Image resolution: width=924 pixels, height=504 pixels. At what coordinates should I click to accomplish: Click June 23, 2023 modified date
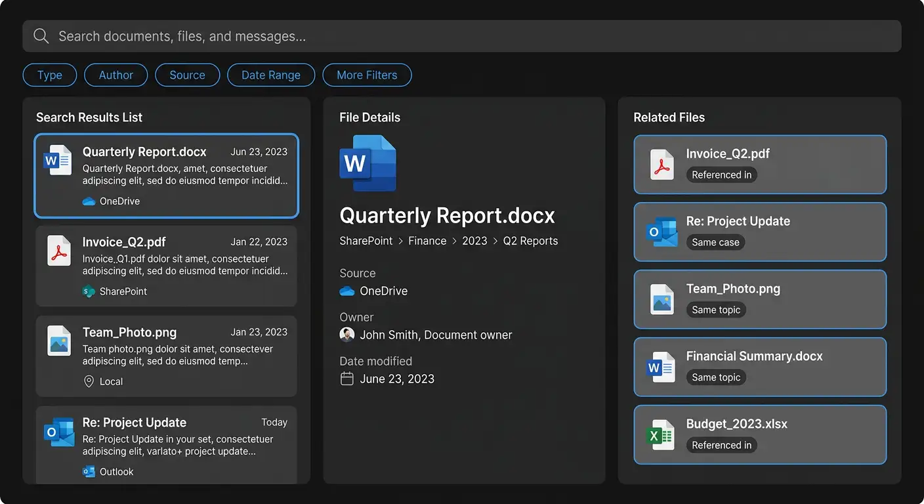point(397,379)
